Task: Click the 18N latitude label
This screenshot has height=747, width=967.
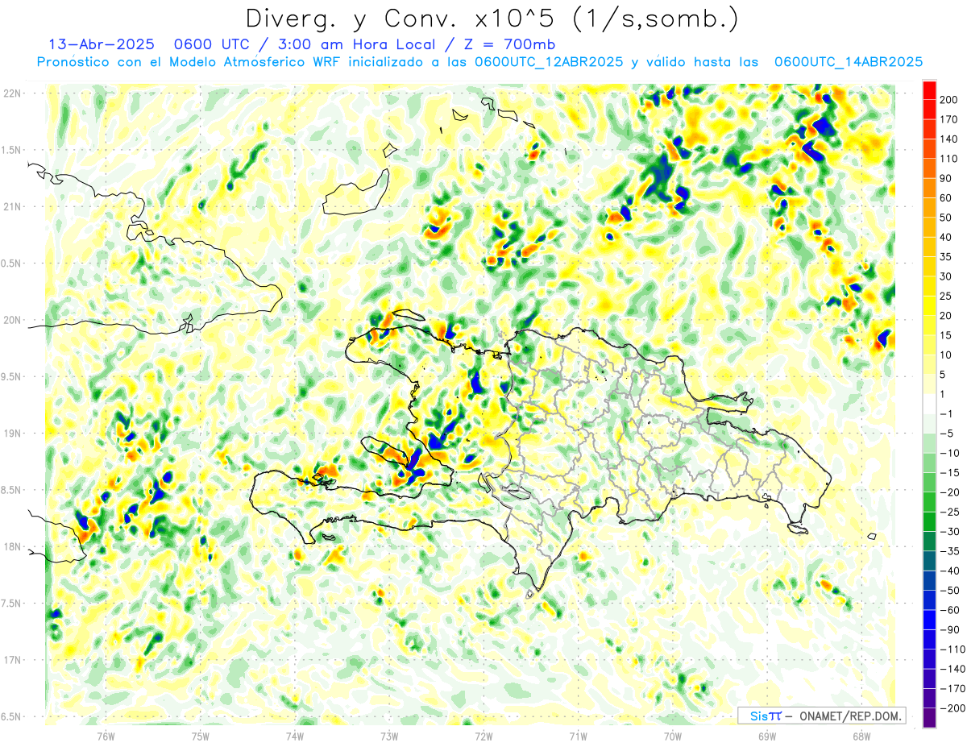Action: (12, 546)
